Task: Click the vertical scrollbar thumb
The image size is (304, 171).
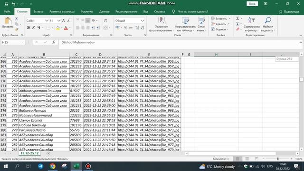Action: tap(301, 79)
